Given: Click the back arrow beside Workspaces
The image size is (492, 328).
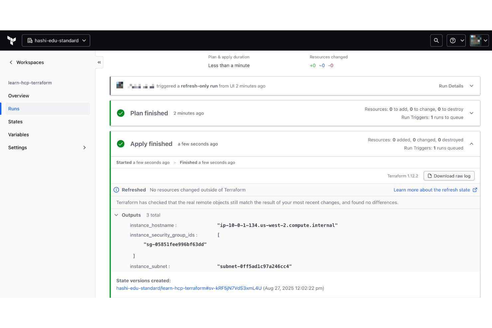Looking at the screenshot, I should (11, 62).
